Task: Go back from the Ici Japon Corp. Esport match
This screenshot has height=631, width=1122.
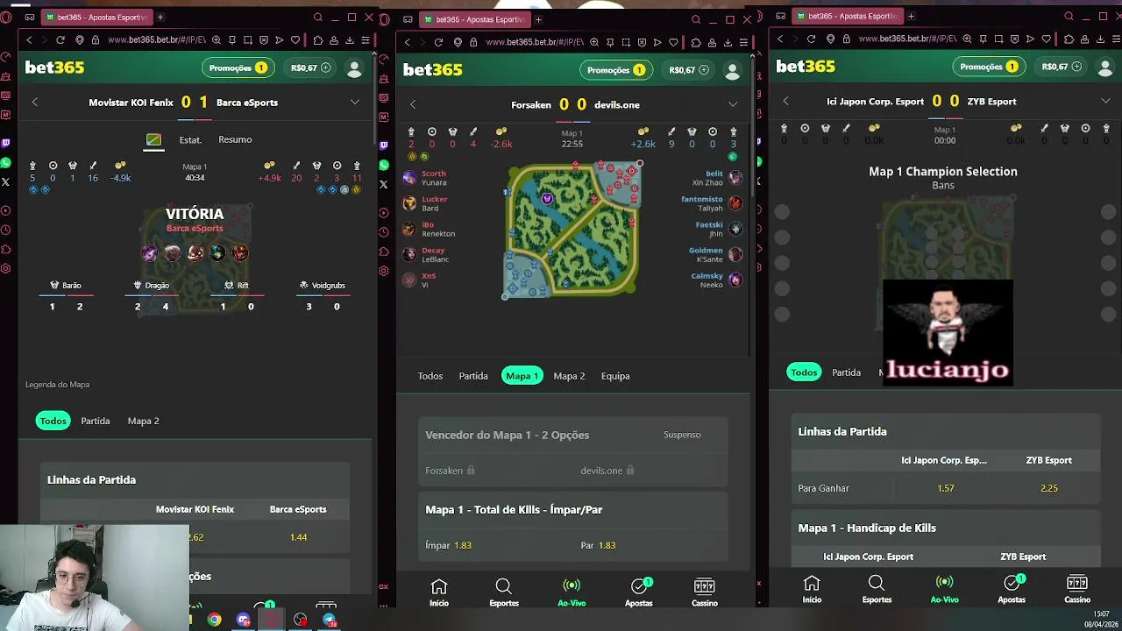Action: pos(785,101)
